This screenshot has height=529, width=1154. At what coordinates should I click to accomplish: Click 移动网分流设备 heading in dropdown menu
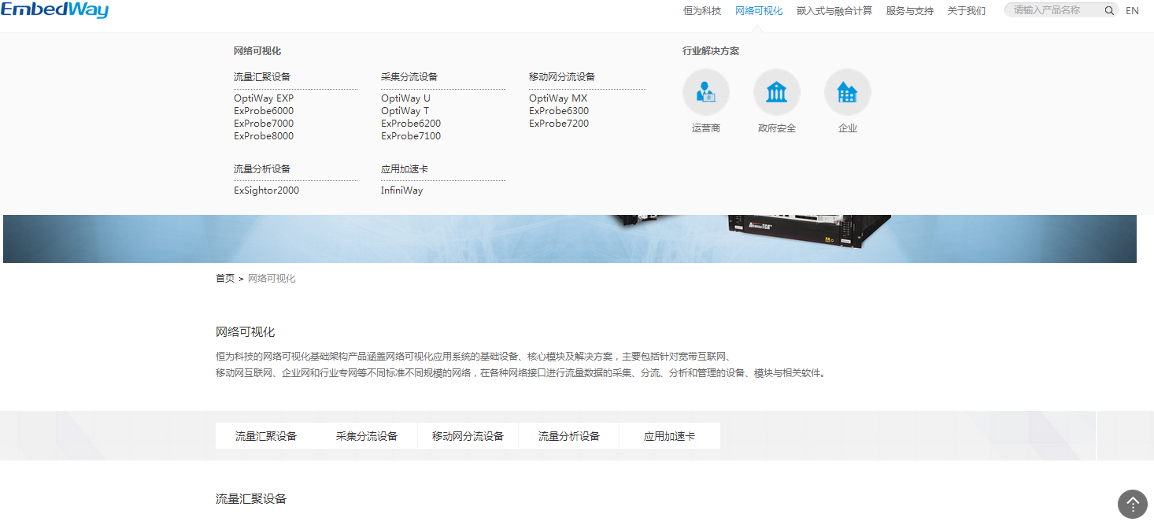pyautogui.click(x=562, y=77)
